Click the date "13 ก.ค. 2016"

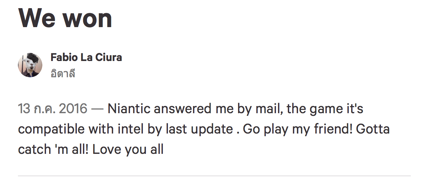point(52,109)
